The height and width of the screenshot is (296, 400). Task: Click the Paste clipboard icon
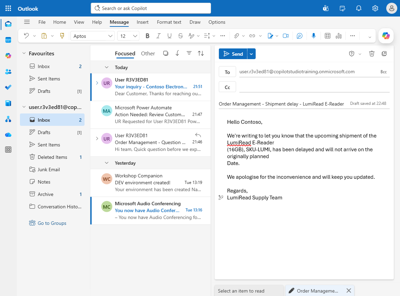click(x=44, y=36)
